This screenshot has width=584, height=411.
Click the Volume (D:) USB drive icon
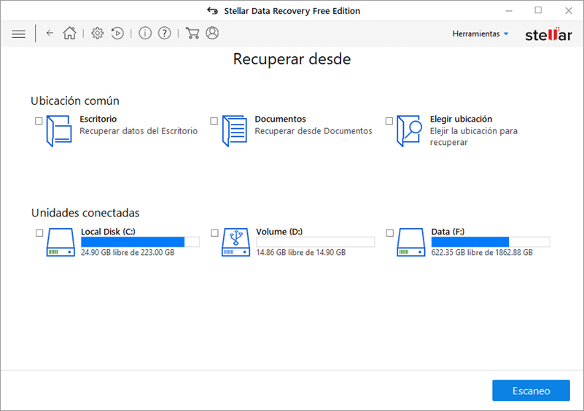pyautogui.click(x=235, y=242)
